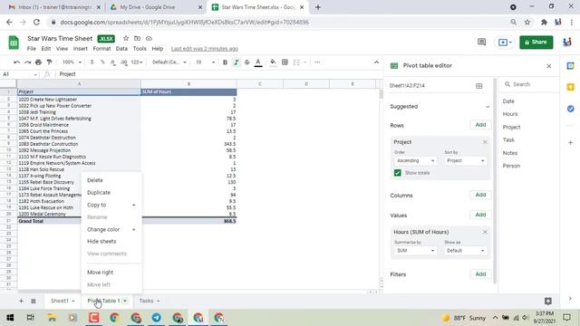Open the Tools menu

[140, 49]
